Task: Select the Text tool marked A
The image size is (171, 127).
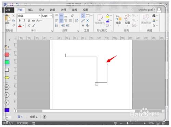Action: click(83, 26)
